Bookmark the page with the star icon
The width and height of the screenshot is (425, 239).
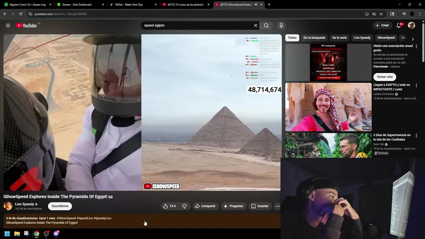tap(381, 14)
